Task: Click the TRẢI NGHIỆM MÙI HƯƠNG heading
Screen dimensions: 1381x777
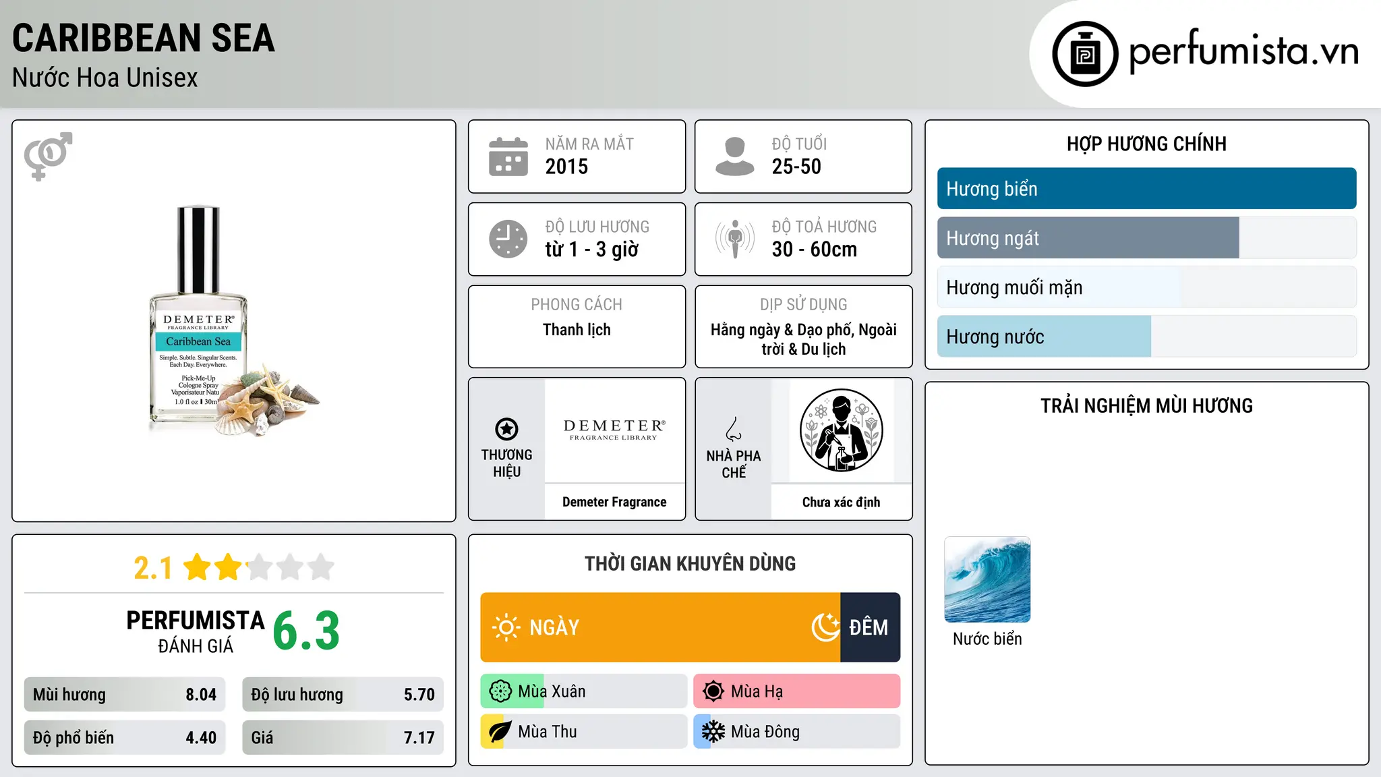Action: [1146, 405]
